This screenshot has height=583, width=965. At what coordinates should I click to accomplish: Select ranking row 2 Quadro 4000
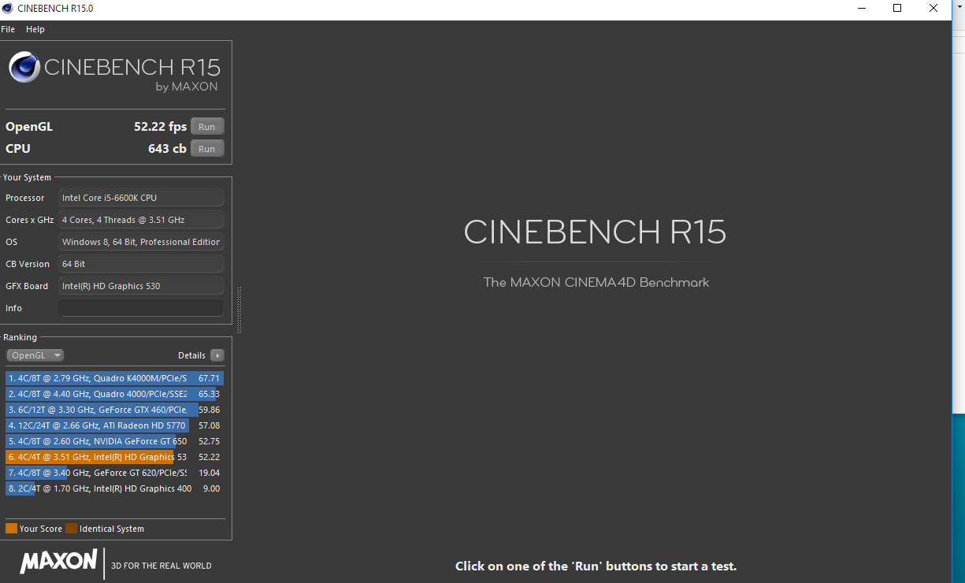coord(114,394)
